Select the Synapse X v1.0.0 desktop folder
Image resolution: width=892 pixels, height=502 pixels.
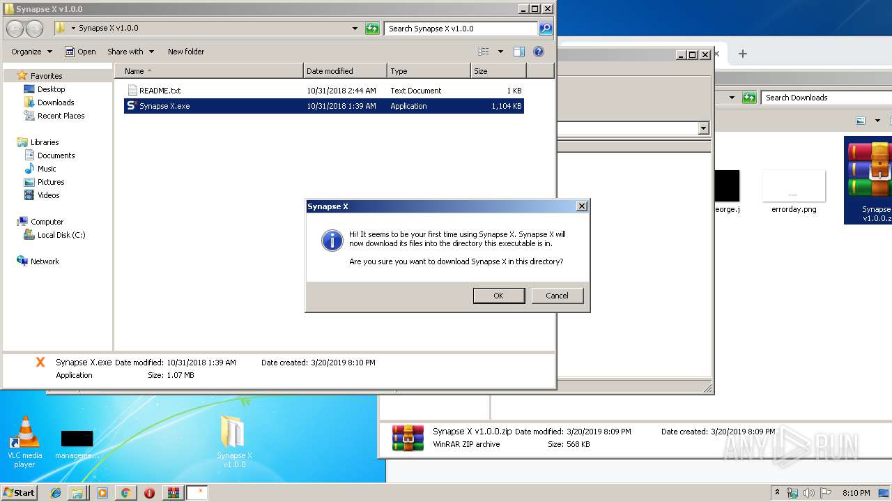tap(234, 442)
